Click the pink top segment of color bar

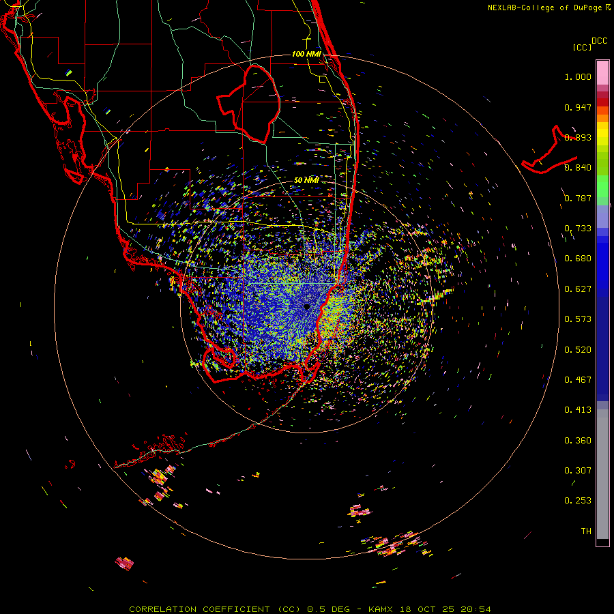pyautogui.click(x=602, y=72)
